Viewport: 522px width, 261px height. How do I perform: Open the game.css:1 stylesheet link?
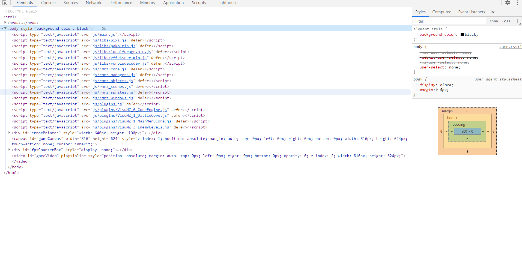(x=510, y=47)
